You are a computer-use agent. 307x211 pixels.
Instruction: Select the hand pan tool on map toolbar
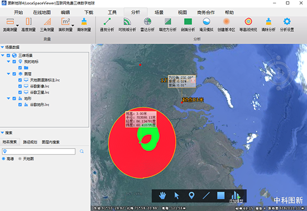click(x=162, y=195)
